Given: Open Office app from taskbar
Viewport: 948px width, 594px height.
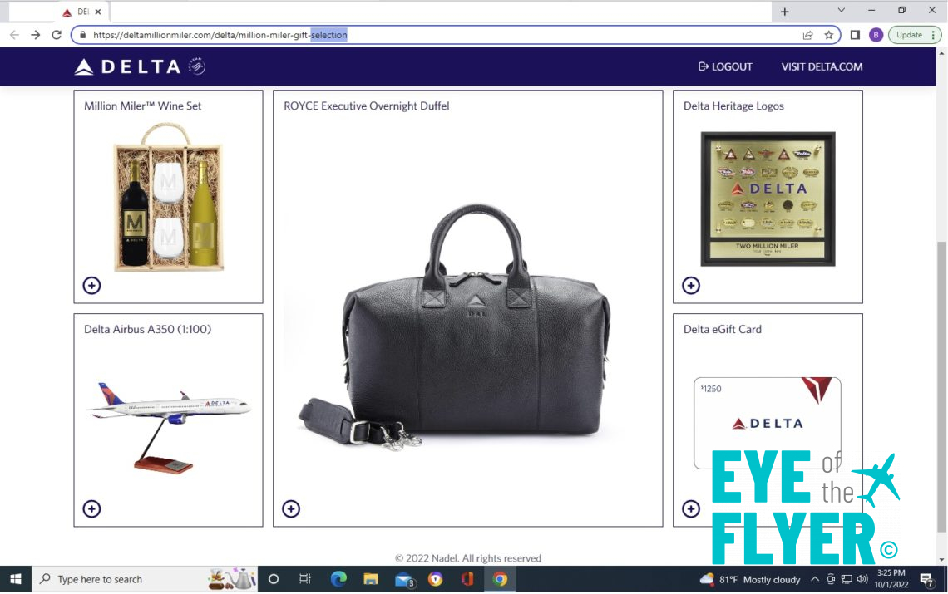Looking at the screenshot, I should 467,579.
